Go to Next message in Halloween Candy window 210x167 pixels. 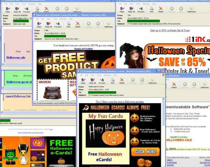click(98, 25)
